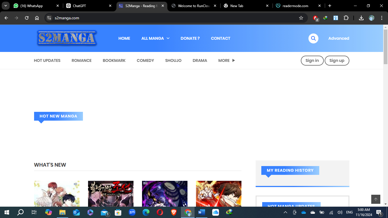The image size is (388, 218).
Task: Open the Chrome downloads icon
Action: [361, 18]
